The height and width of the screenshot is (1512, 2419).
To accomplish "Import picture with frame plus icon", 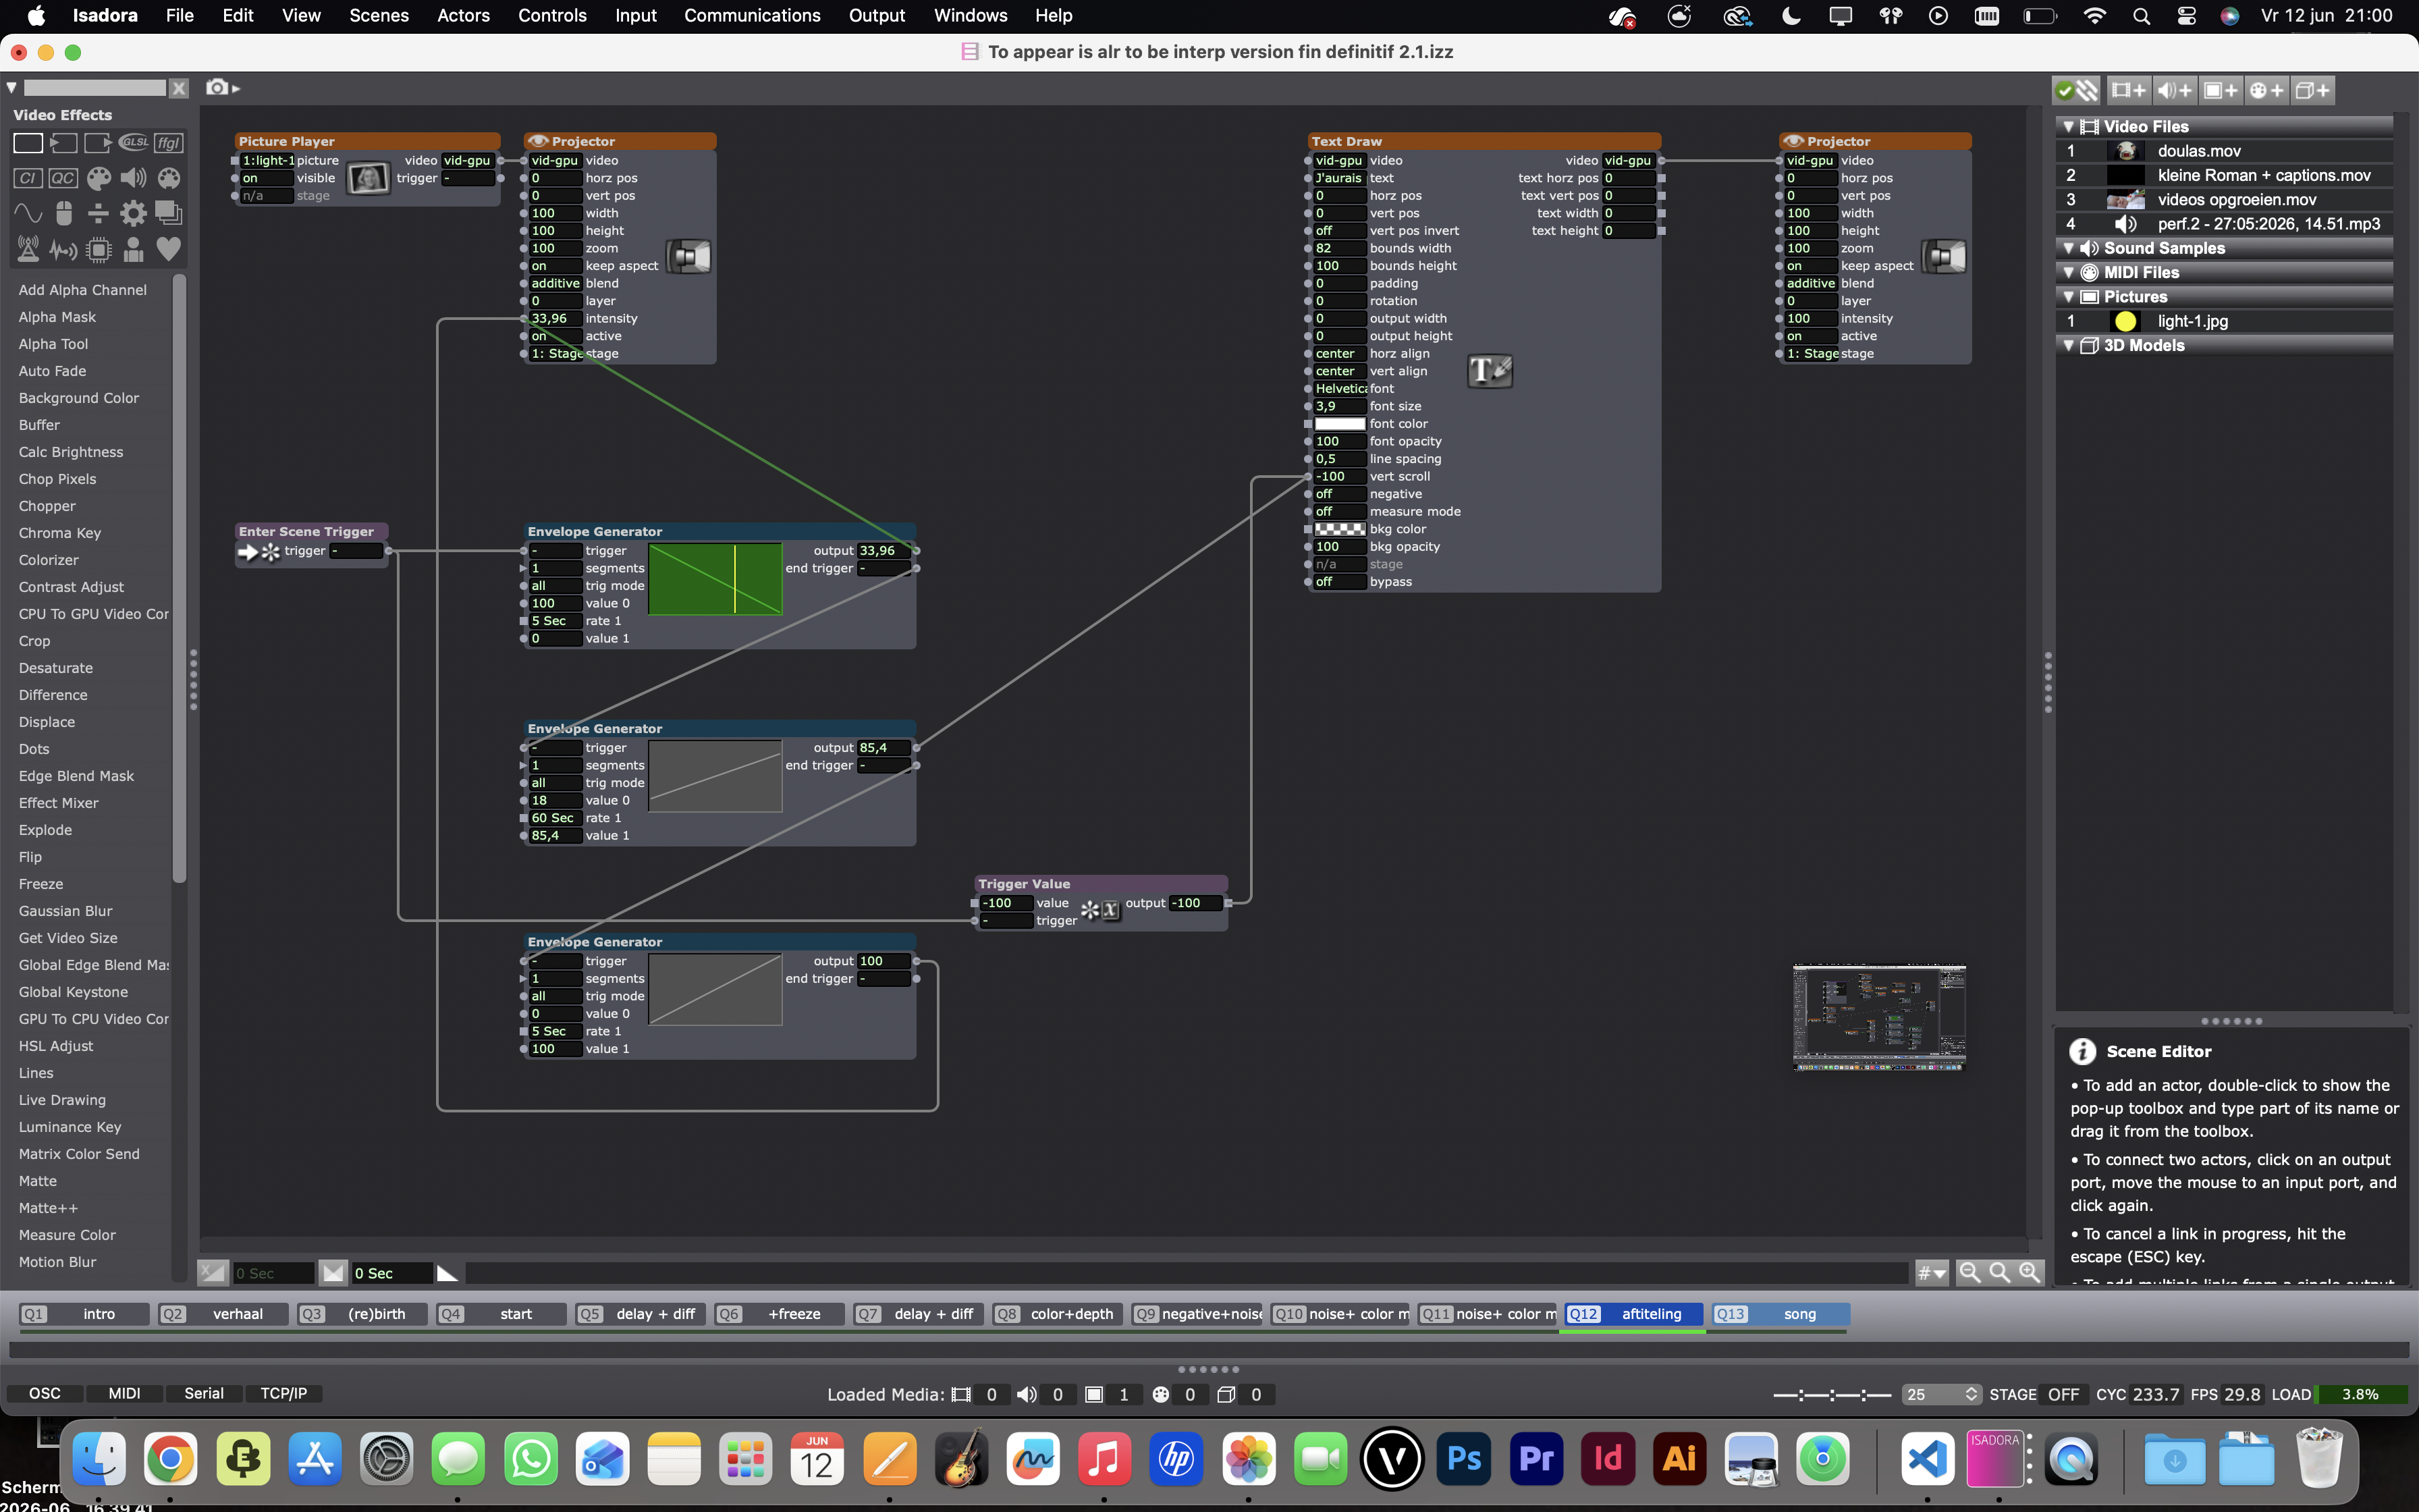I will coord(2220,91).
